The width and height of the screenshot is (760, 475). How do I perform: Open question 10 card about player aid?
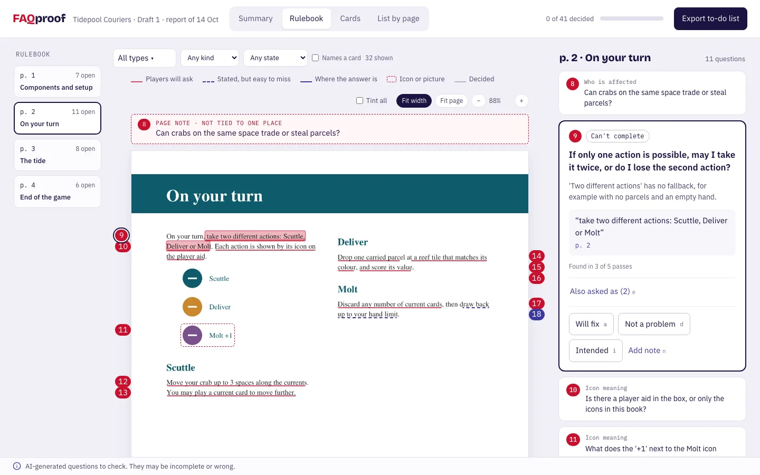point(652,398)
